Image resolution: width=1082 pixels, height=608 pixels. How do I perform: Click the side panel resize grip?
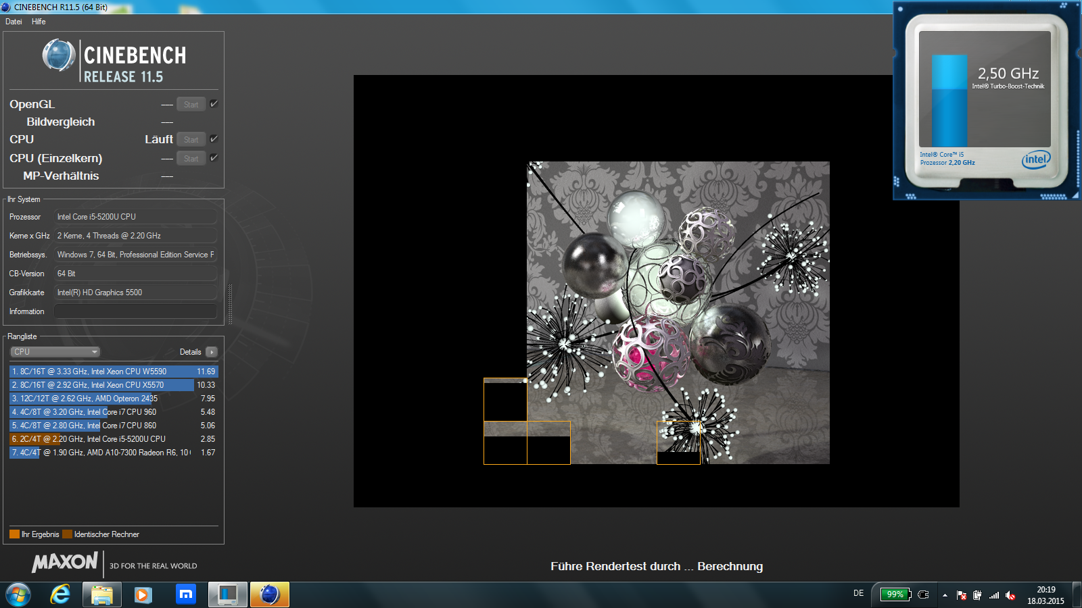(x=230, y=304)
